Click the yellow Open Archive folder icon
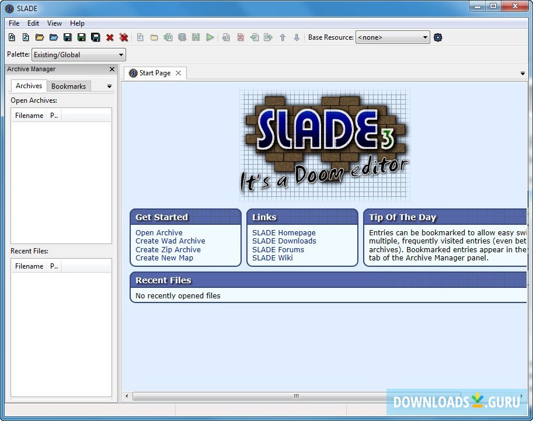This screenshot has height=421, width=533. coord(40,37)
